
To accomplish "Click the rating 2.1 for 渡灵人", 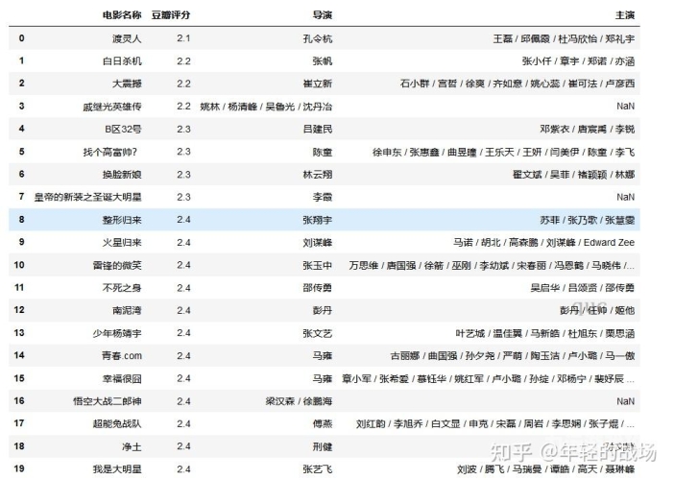I will tap(183, 38).
